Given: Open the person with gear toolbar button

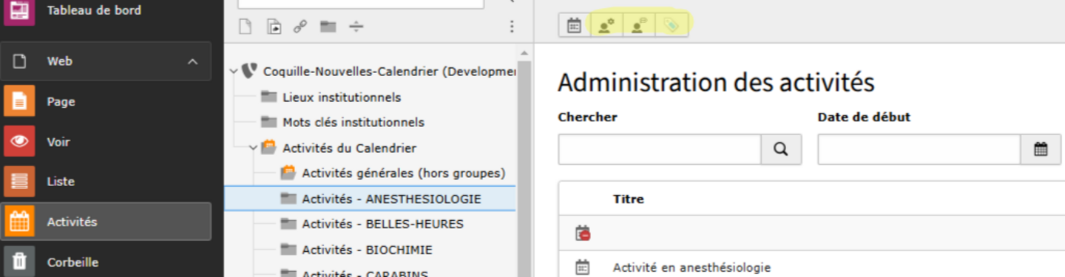Looking at the screenshot, I should 606,26.
